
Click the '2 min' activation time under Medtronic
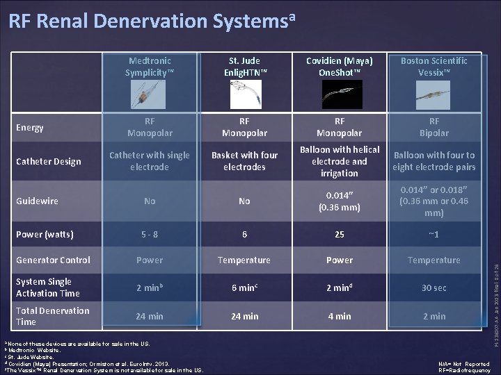coord(150,287)
